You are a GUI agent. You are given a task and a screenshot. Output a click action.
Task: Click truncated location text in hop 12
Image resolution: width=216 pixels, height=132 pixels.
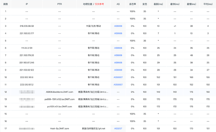pos(93,92)
